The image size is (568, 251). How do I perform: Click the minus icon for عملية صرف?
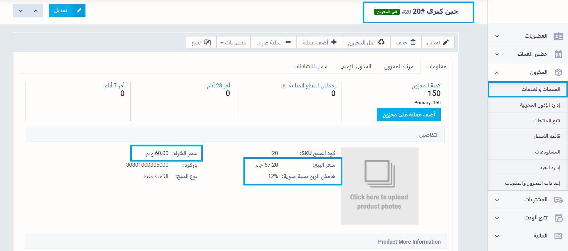[x=288, y=42]
